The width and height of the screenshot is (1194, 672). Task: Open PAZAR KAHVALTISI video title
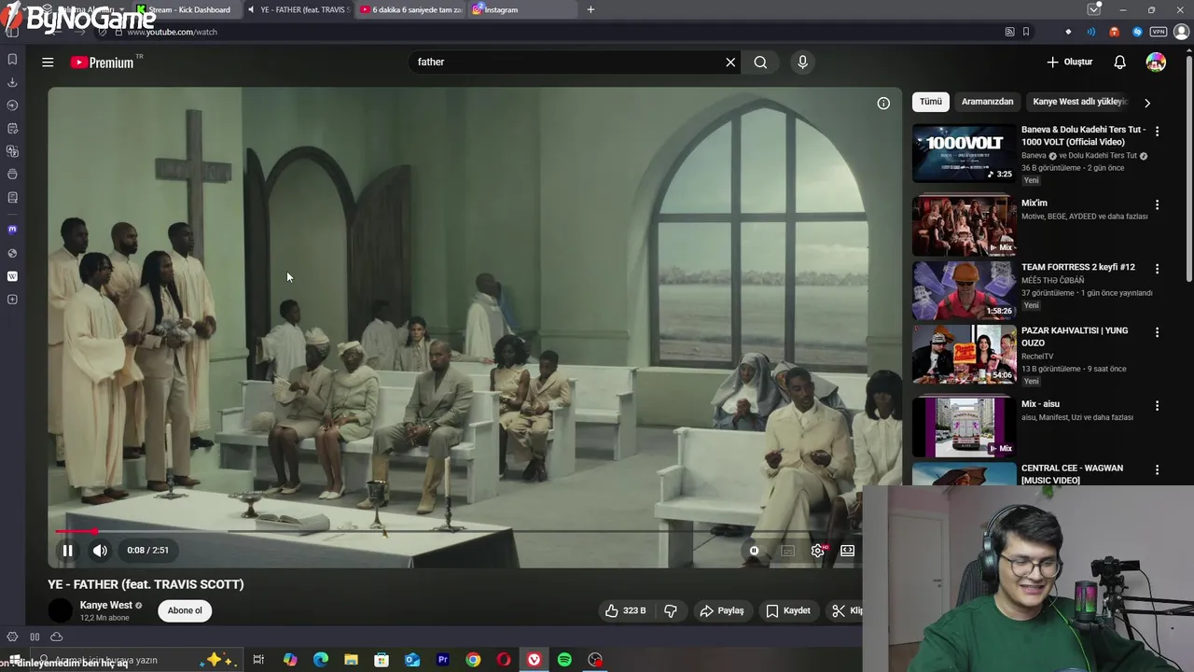coord(1075,337)
